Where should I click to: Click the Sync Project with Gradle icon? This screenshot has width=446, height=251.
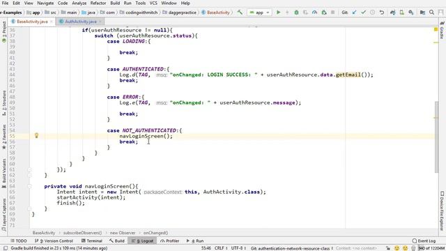coord(393,13)
